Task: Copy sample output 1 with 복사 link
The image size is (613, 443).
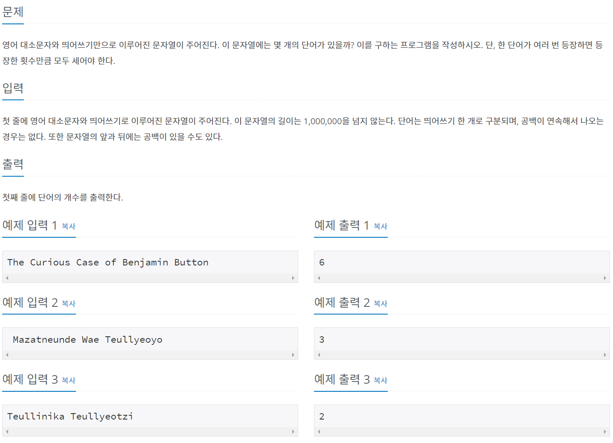Action: [380, 227]
